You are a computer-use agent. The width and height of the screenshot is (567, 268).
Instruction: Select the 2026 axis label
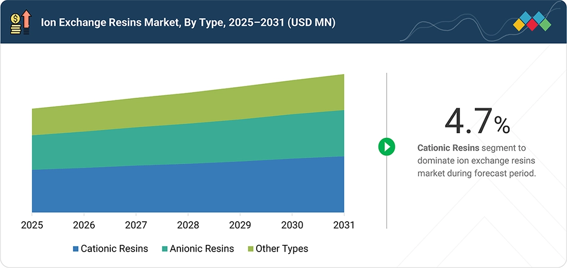click(84, 225)
